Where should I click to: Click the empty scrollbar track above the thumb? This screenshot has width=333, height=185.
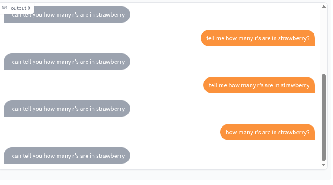click(323, 41)
